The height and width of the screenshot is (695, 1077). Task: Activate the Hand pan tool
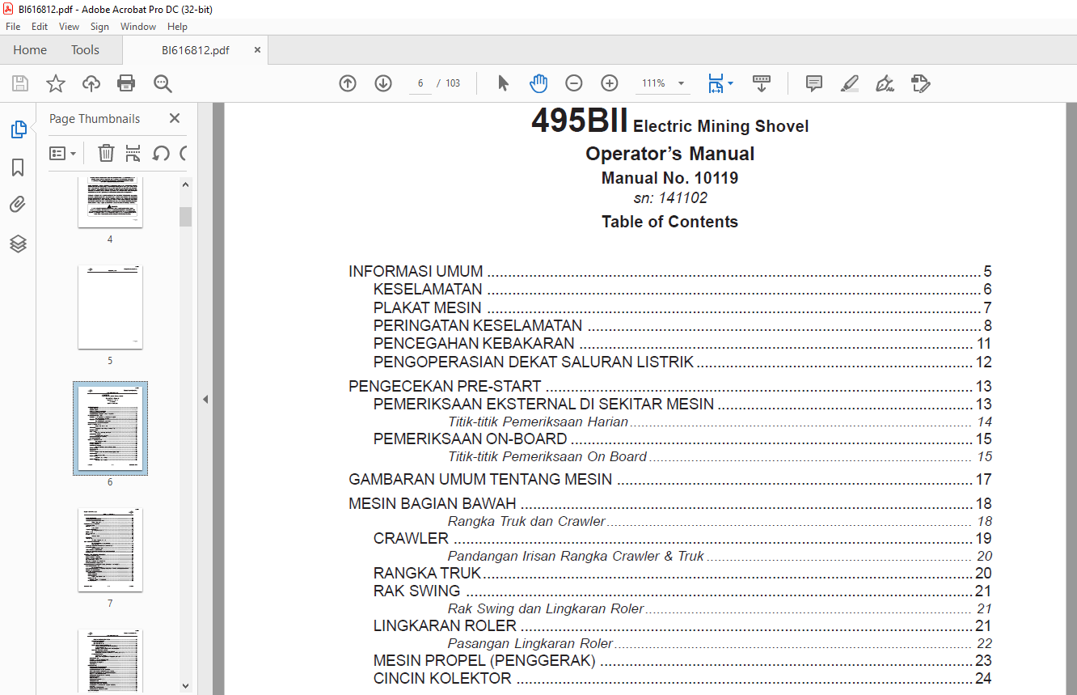click(538, 83)
